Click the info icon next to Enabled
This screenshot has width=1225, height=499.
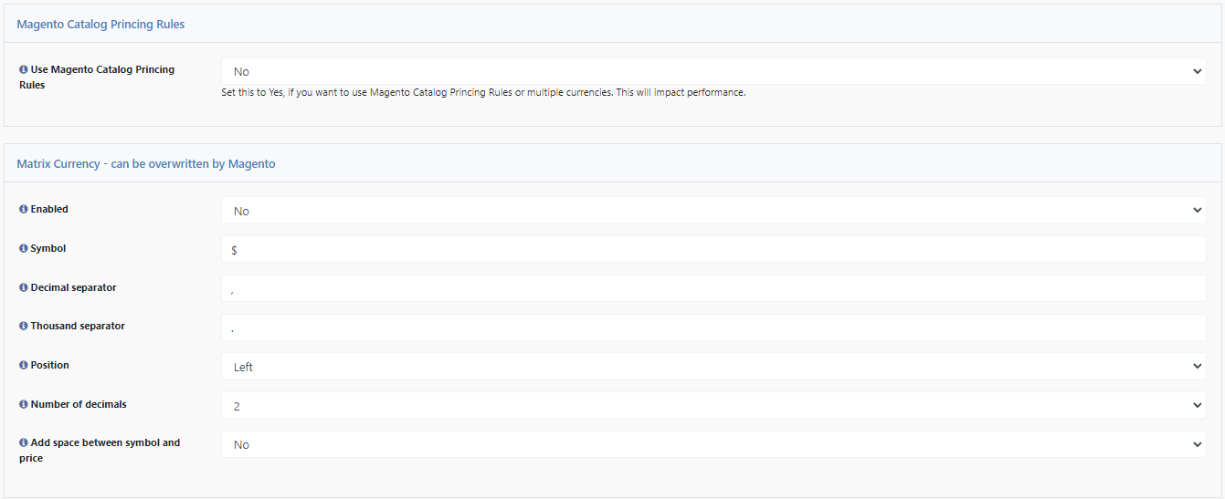click(24, 209)
